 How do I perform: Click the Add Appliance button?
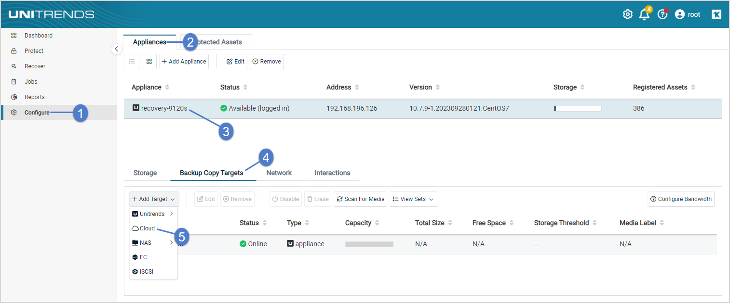(184, 62)
